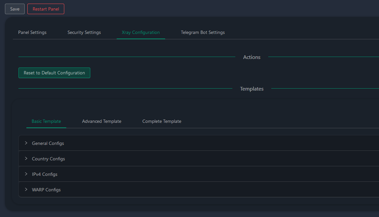Expand the Country Configs section label
This screenshot has width=379, height=217.
(48, 159)
